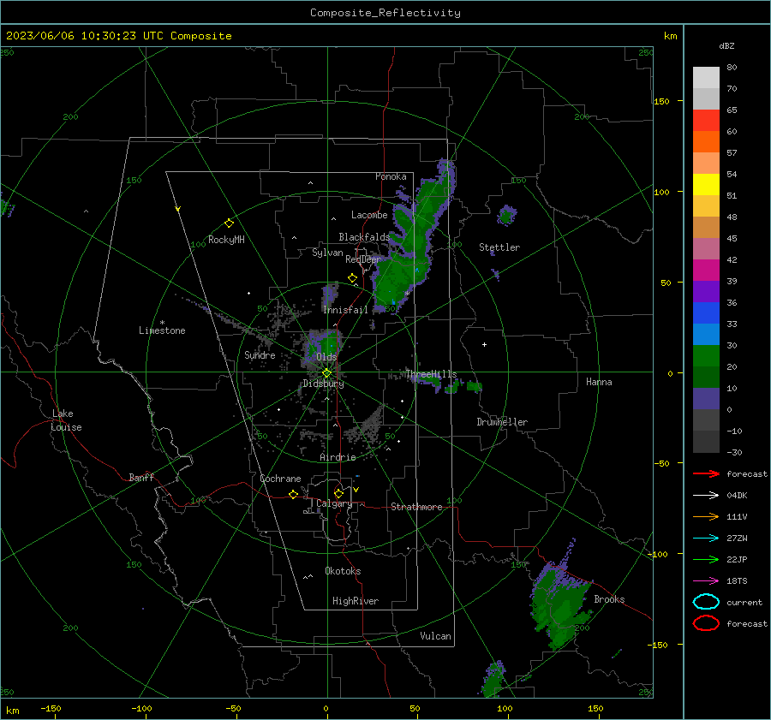
Task: Click the yellow radar site diamond at Didsbury
Action: [326, 373]
